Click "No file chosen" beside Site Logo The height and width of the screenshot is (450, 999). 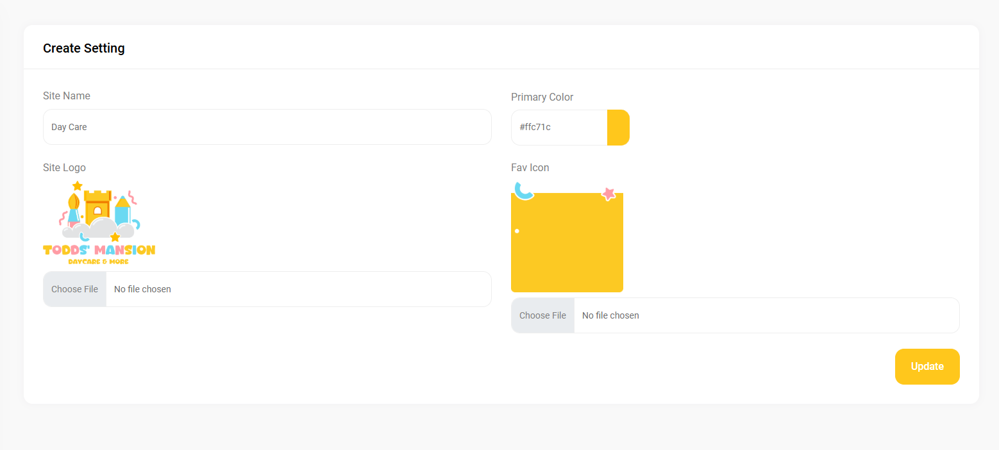click(142, 289)
